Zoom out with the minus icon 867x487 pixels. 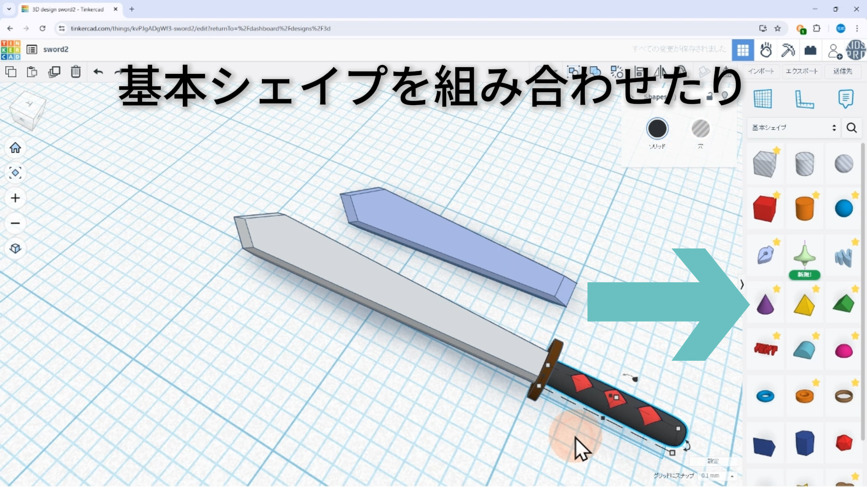[15, 223]
